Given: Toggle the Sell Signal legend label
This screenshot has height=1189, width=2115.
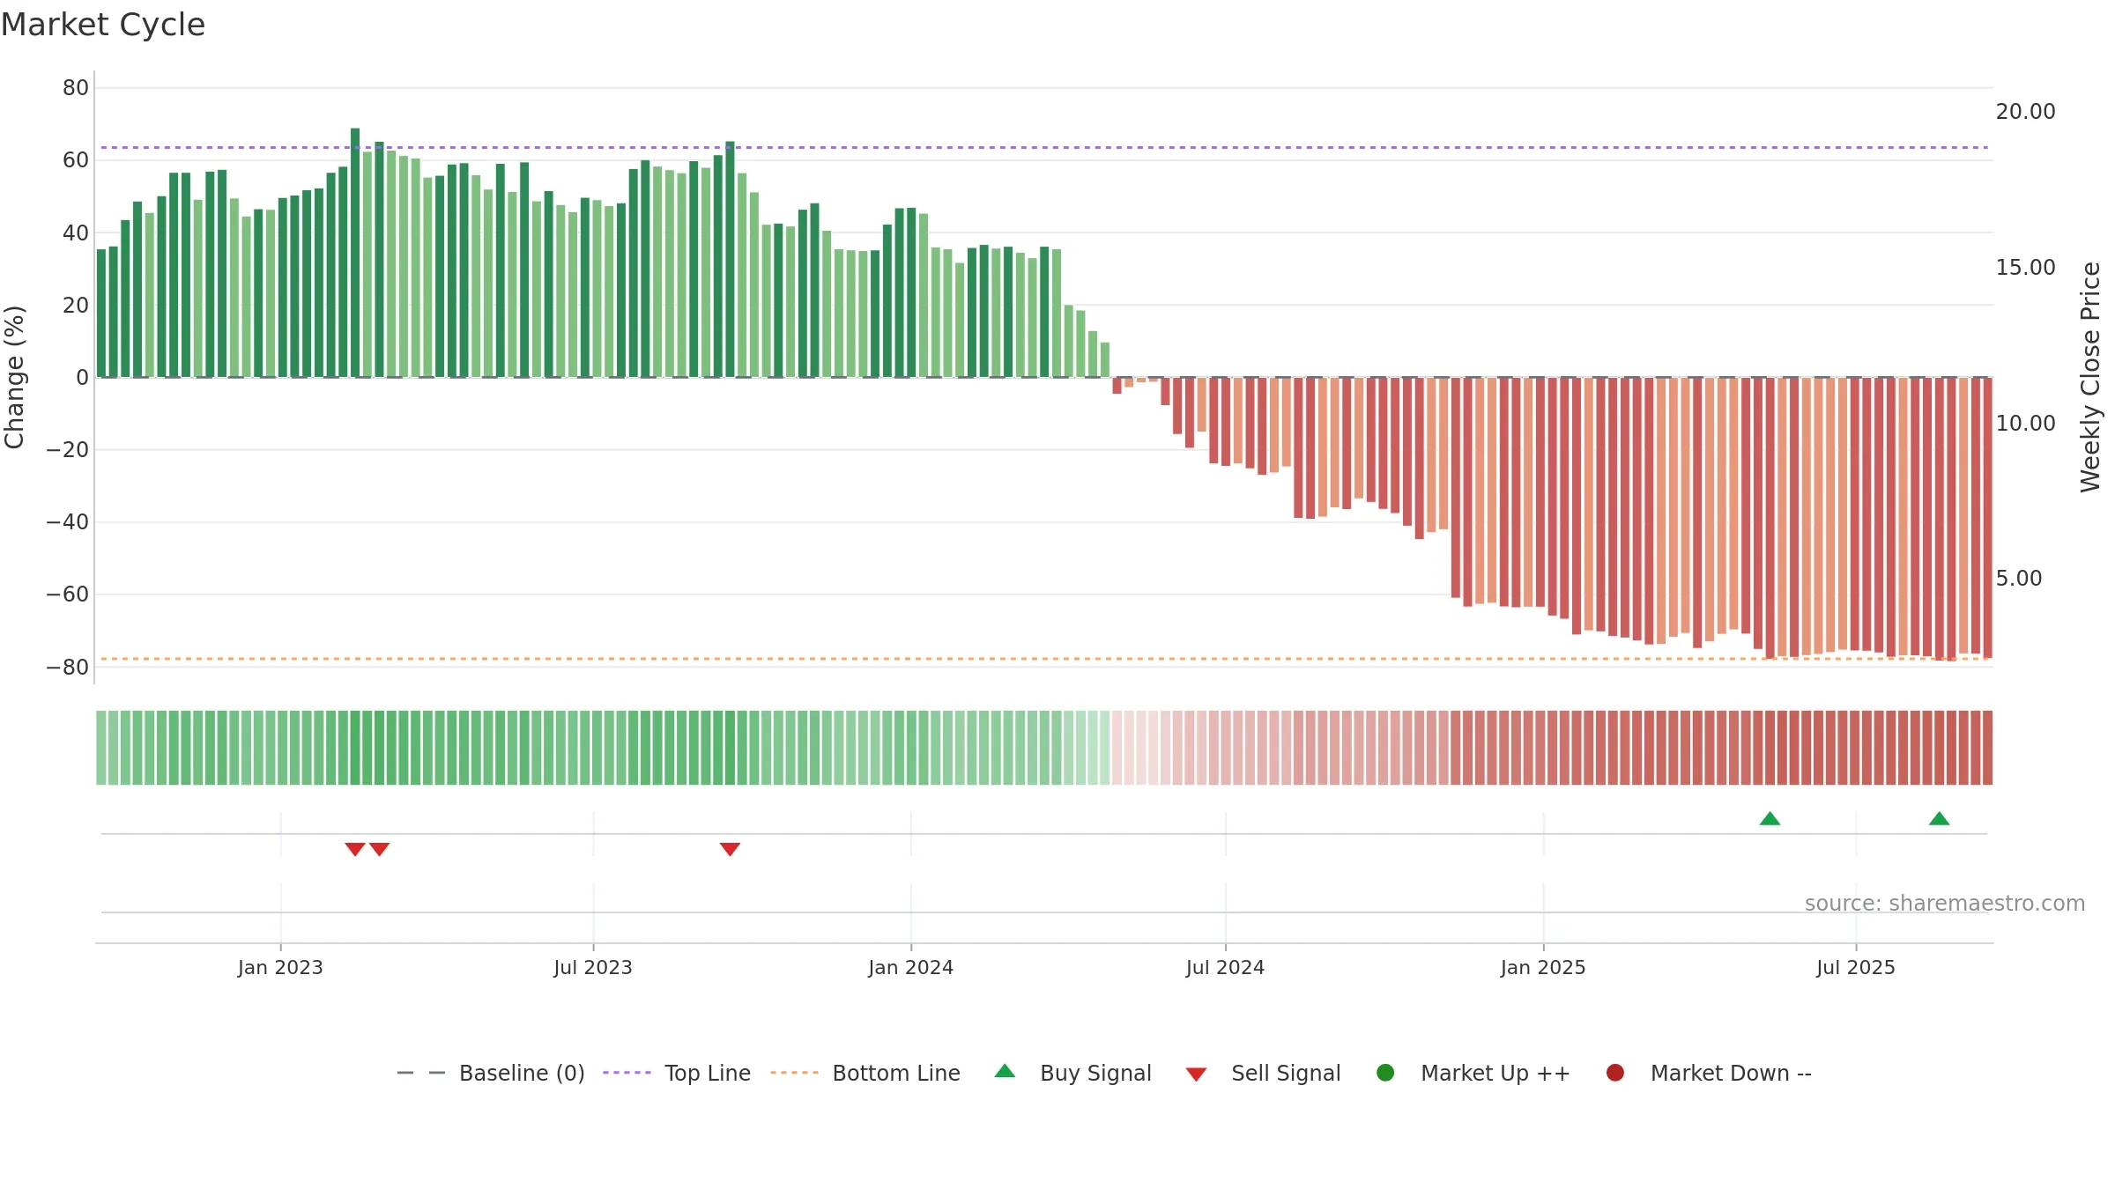Looking at the screenshot, I should pyautogui.click(x=1286, y=1073).
